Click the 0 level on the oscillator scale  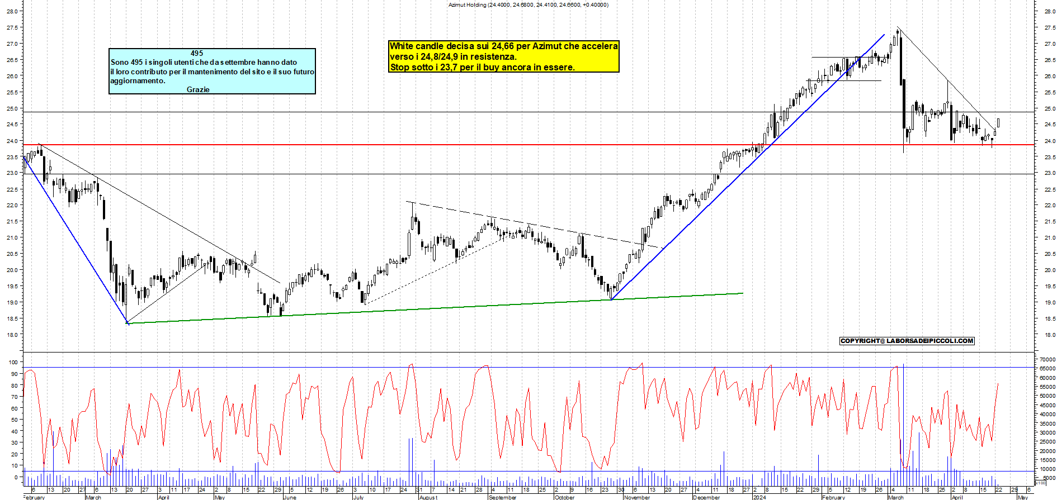[x=16, y=478]
